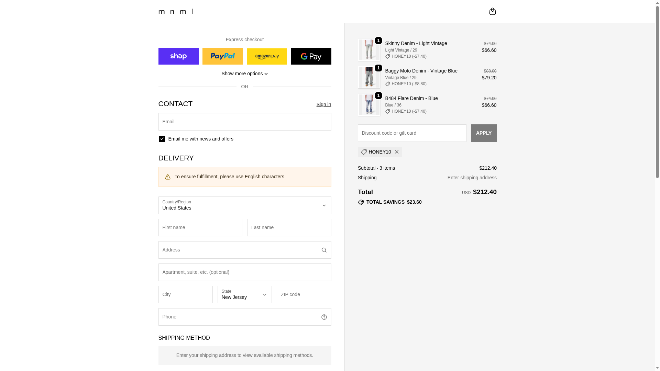Open the State dropdown
This screenshot has width=660, height=371.
tap(244, 295)
